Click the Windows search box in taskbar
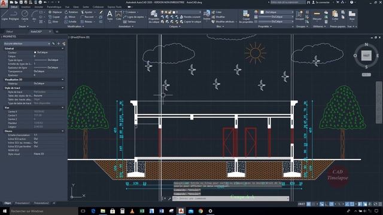The height and width of the screenshot is (215, 383). (44, 211)
